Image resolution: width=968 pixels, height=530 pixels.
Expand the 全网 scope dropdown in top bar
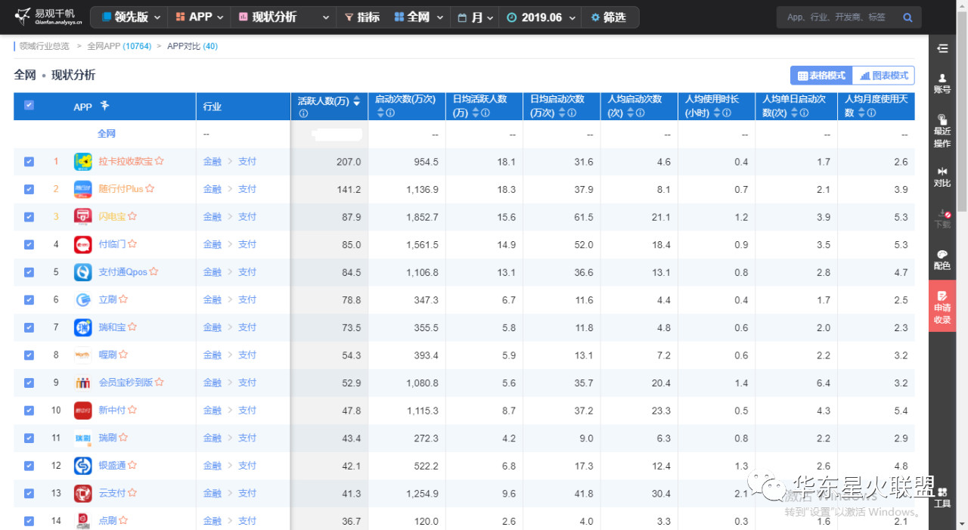(x=418, y=17)
